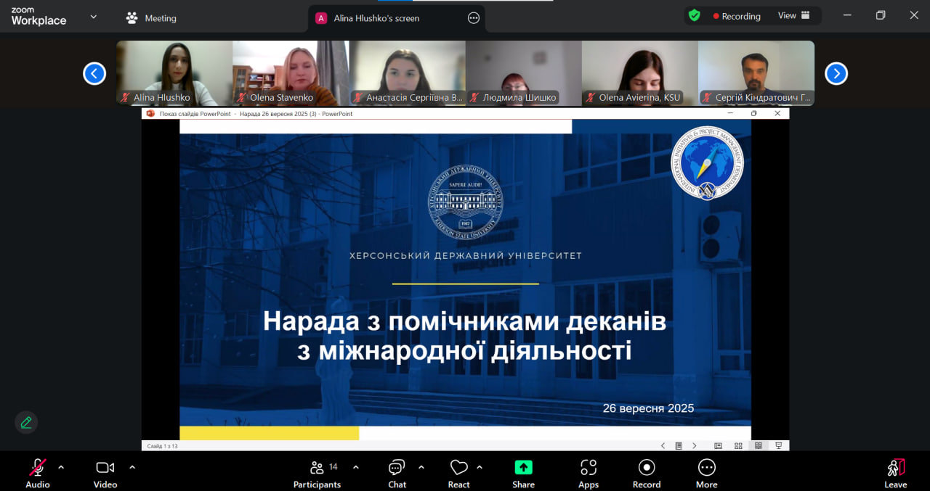
Task: Go to previous slide in PowerPoint
Action: point(663,446)
